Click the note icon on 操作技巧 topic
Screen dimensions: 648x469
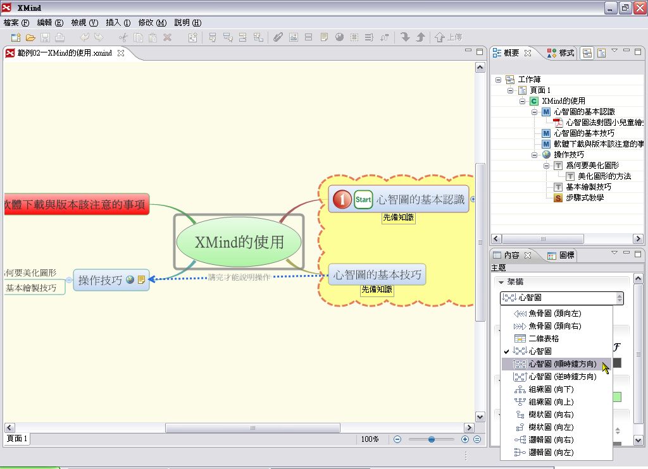point(141,280)
